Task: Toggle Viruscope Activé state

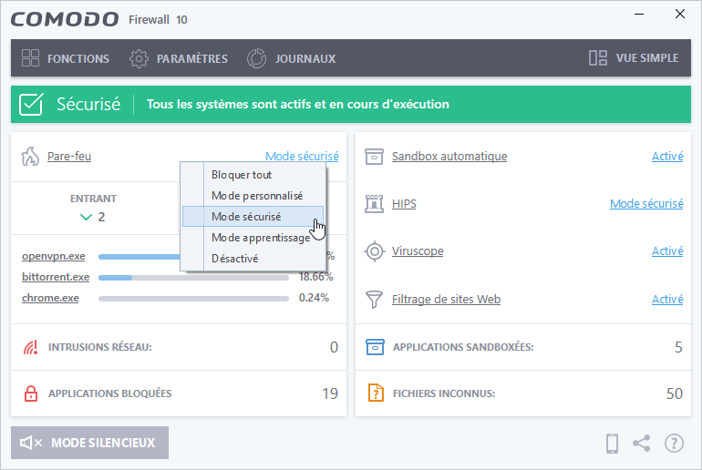Action: coord(667,250)
